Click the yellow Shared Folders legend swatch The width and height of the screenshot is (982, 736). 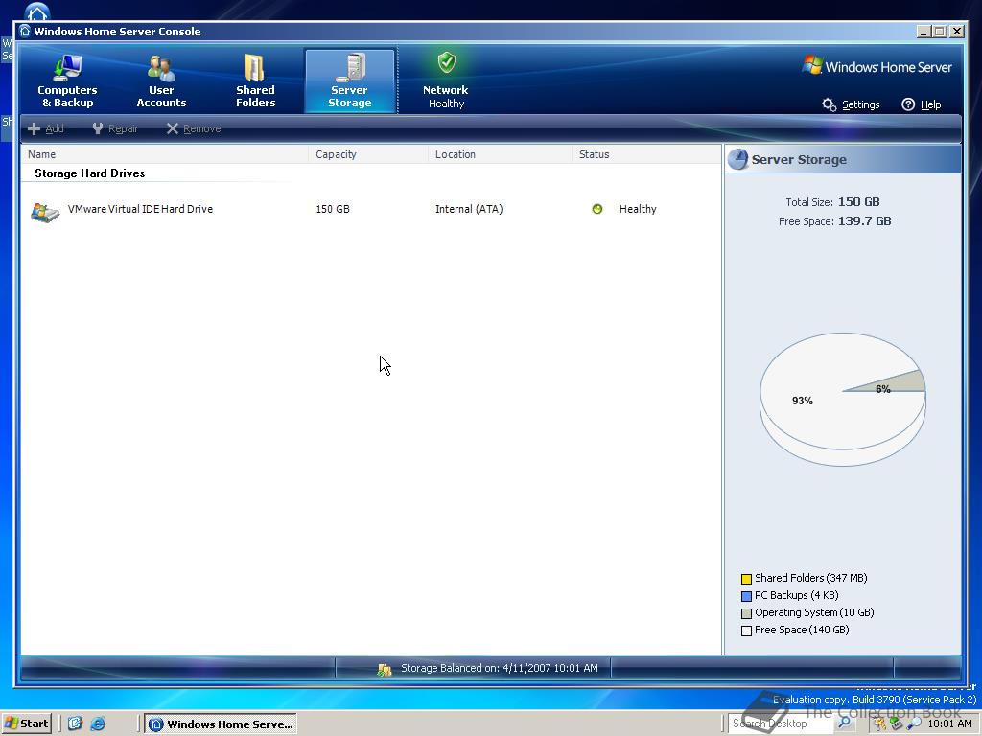pyautogui.click(x=746, y=579)
